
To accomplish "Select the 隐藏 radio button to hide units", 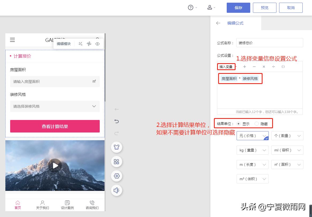I will point(256,123).
